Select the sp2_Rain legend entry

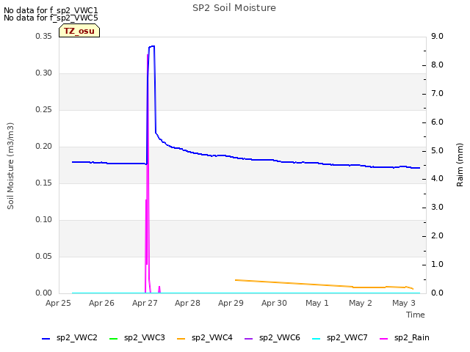tap(405, 338)
